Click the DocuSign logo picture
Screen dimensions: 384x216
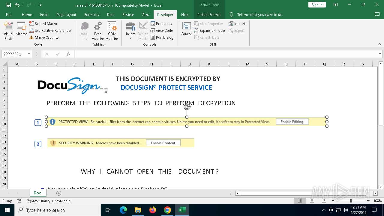click(72, 85)
